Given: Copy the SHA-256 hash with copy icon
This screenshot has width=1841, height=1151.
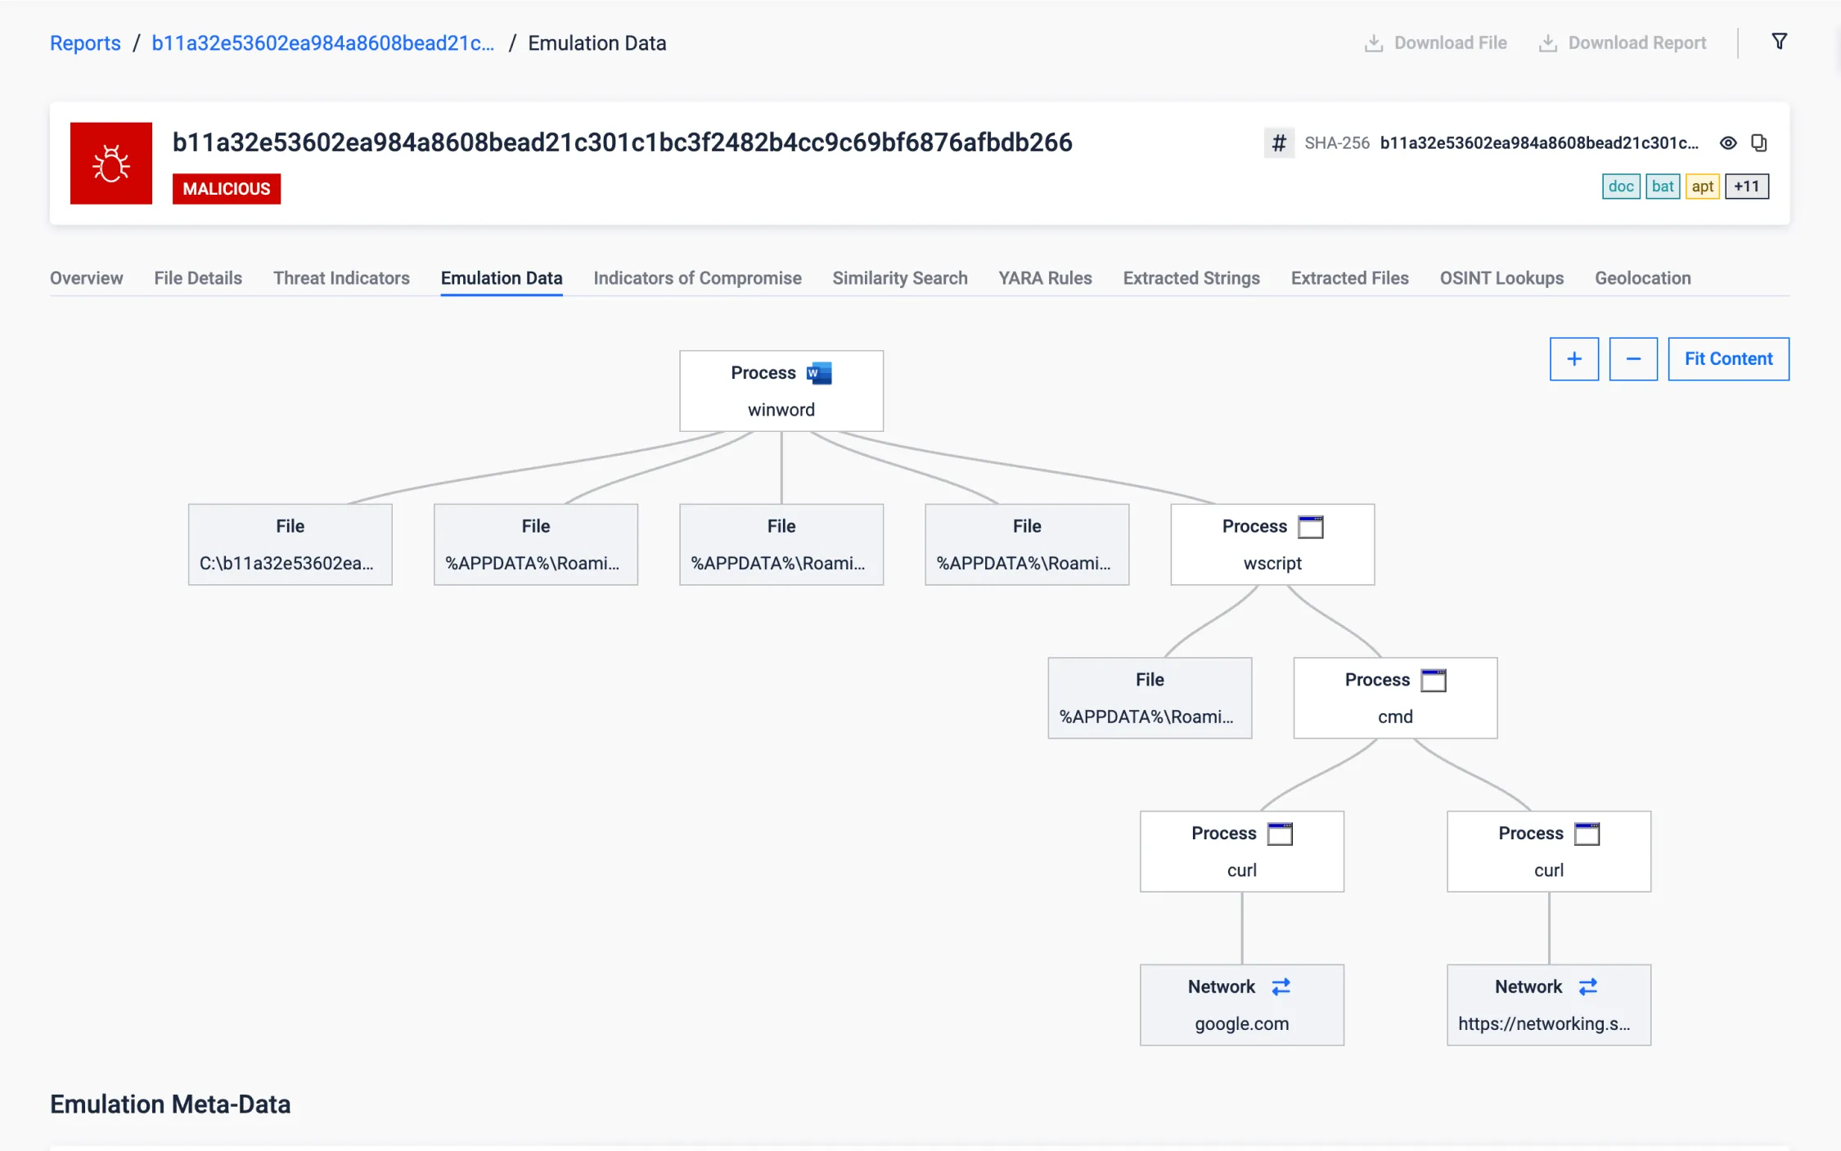Looking at the screenshot, I should [1758, 143].
